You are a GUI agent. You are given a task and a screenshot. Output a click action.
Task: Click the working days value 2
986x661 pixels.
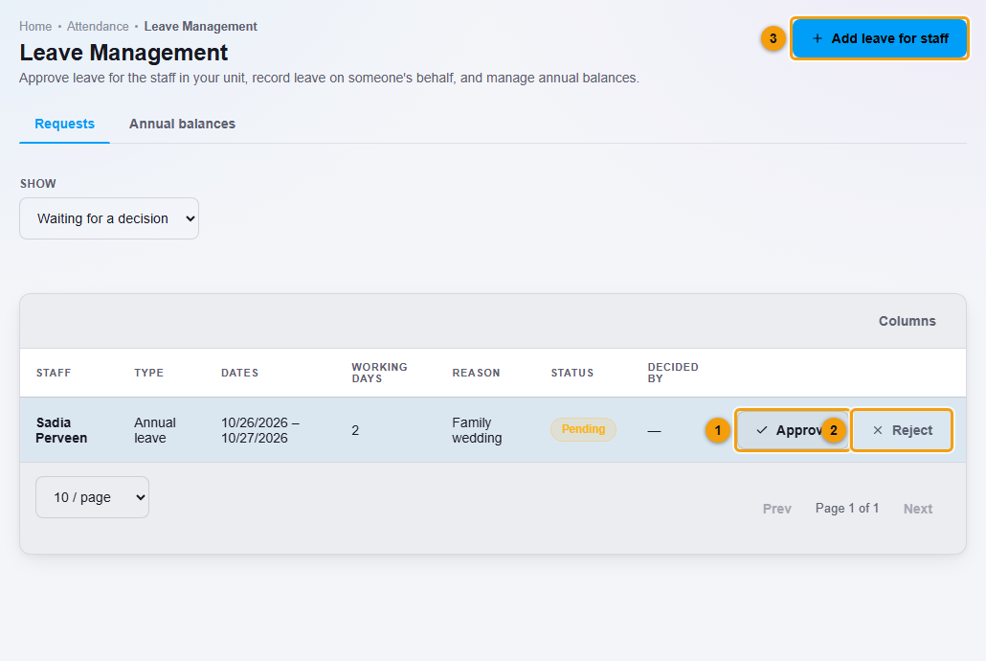(355, 430)
